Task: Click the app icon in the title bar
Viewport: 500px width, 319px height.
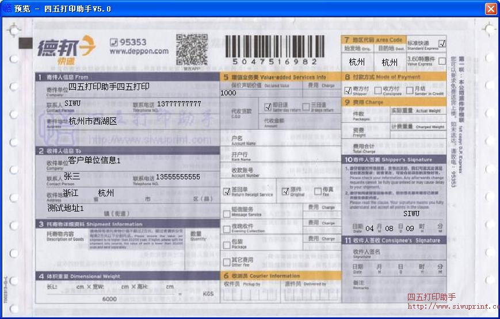Action: 7,9
